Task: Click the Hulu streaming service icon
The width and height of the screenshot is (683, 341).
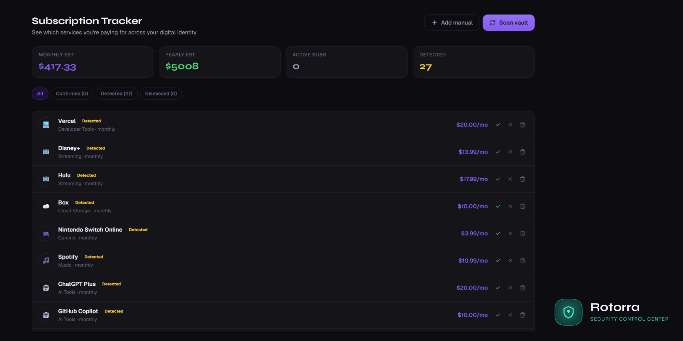Action: coord(46,179)
